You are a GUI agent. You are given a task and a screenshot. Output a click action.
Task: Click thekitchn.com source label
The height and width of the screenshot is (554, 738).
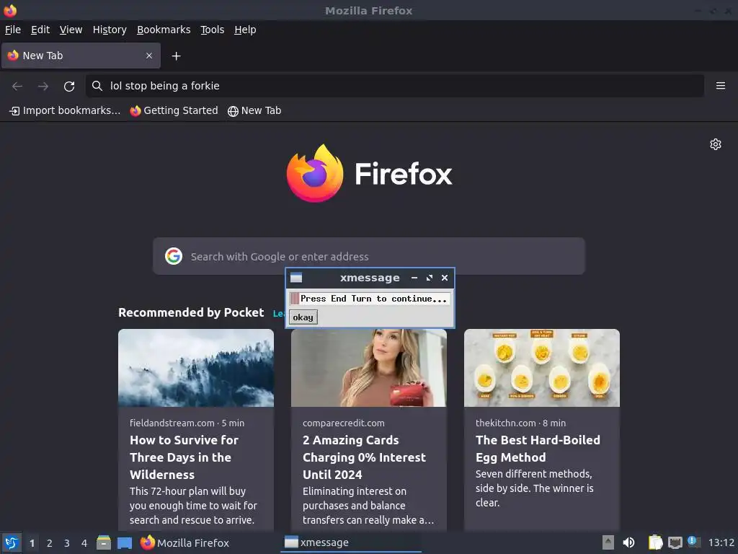click(506, 423)
